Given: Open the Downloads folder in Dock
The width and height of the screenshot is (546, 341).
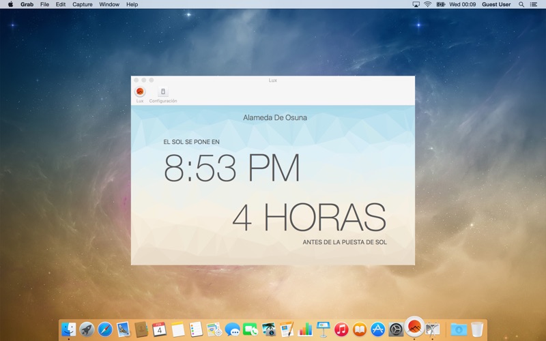Looking at the screenshot, I should point(459,329).
